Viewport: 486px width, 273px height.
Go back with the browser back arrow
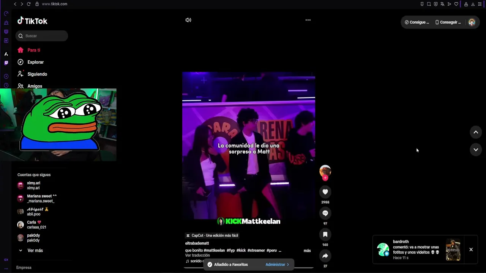tap(15, 4)
